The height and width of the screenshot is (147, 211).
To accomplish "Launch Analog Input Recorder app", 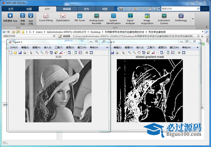I will click(x=96, y=19).
